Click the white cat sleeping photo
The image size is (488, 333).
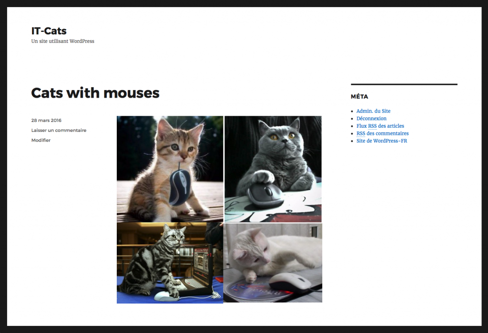click(273, 263)
